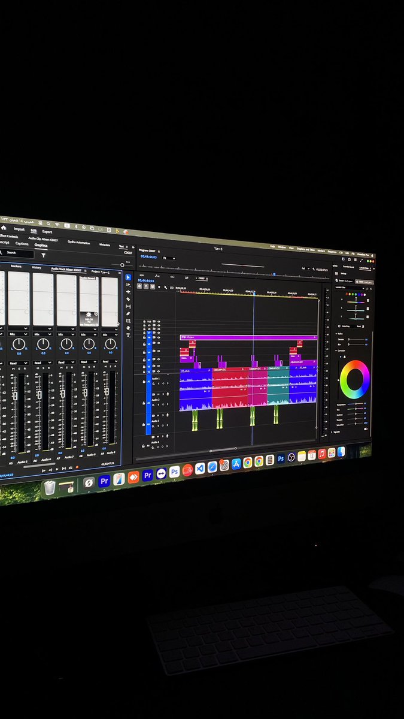404x719 pixels.
Task: Select the Track Select Forward tool
Action: pyautogui.click(x=128, y=285)
